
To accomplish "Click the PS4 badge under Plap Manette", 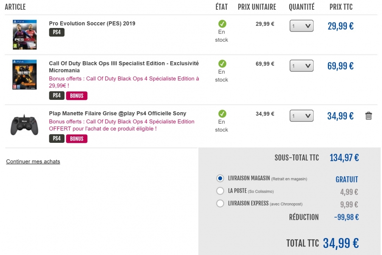I will pyautogui.click(x=57, y=139).
